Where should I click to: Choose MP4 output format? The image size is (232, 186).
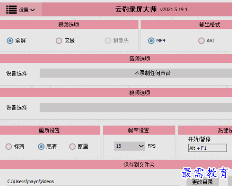point(151,41)
